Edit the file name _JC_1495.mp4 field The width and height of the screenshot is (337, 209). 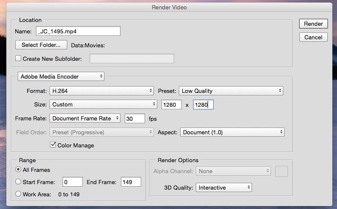78,31
